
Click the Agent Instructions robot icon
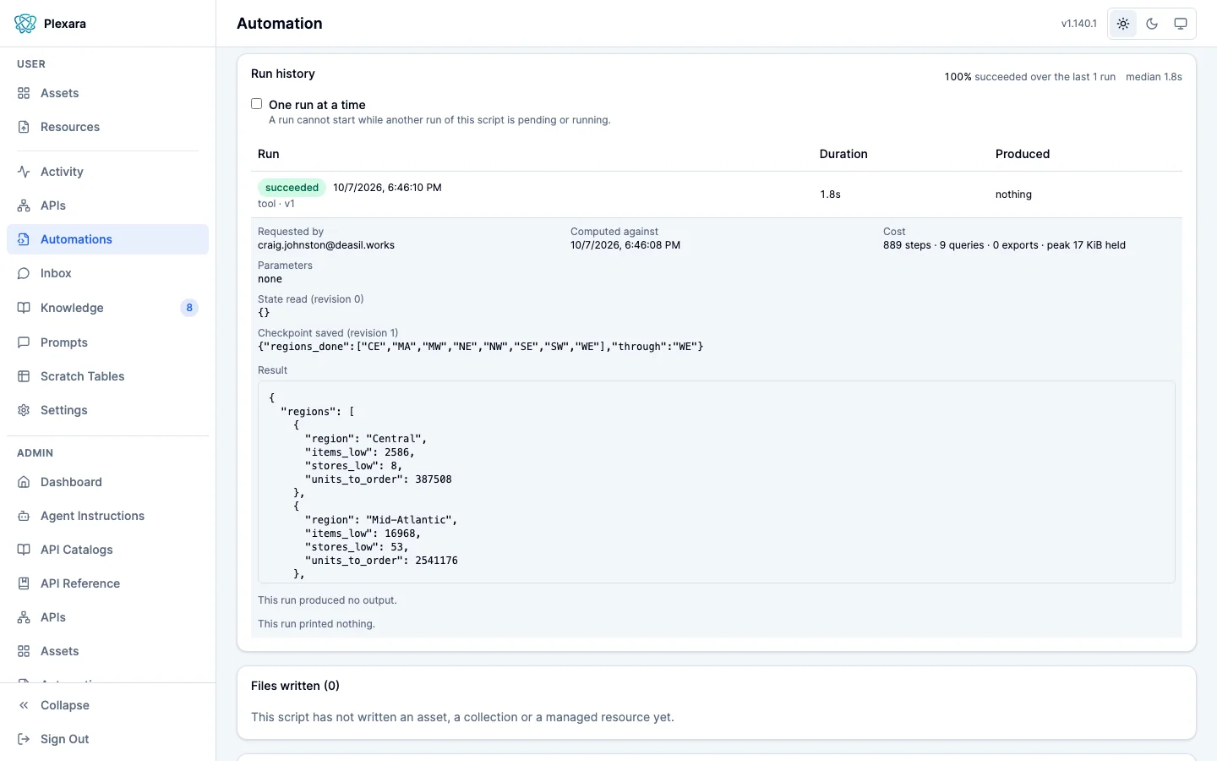24,516
